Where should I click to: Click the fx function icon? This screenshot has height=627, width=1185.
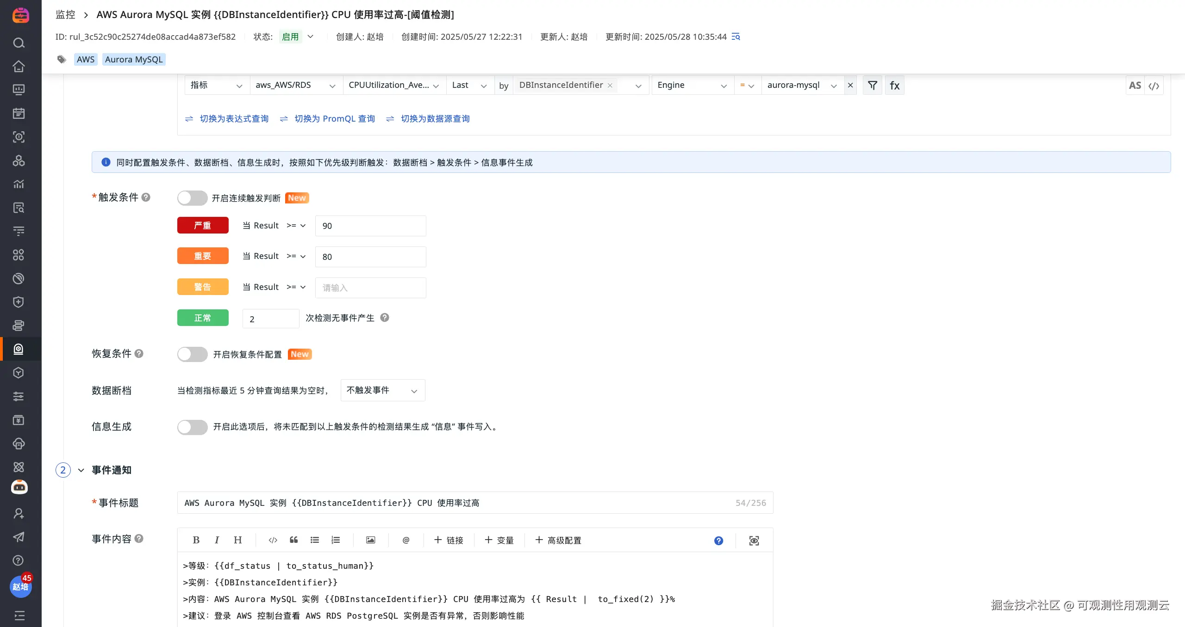click(894, 85)
